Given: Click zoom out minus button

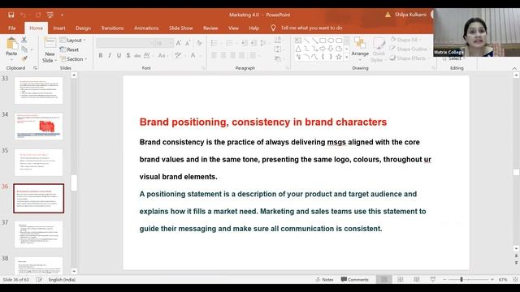Looking at the screenshot, I should (444, 280).
